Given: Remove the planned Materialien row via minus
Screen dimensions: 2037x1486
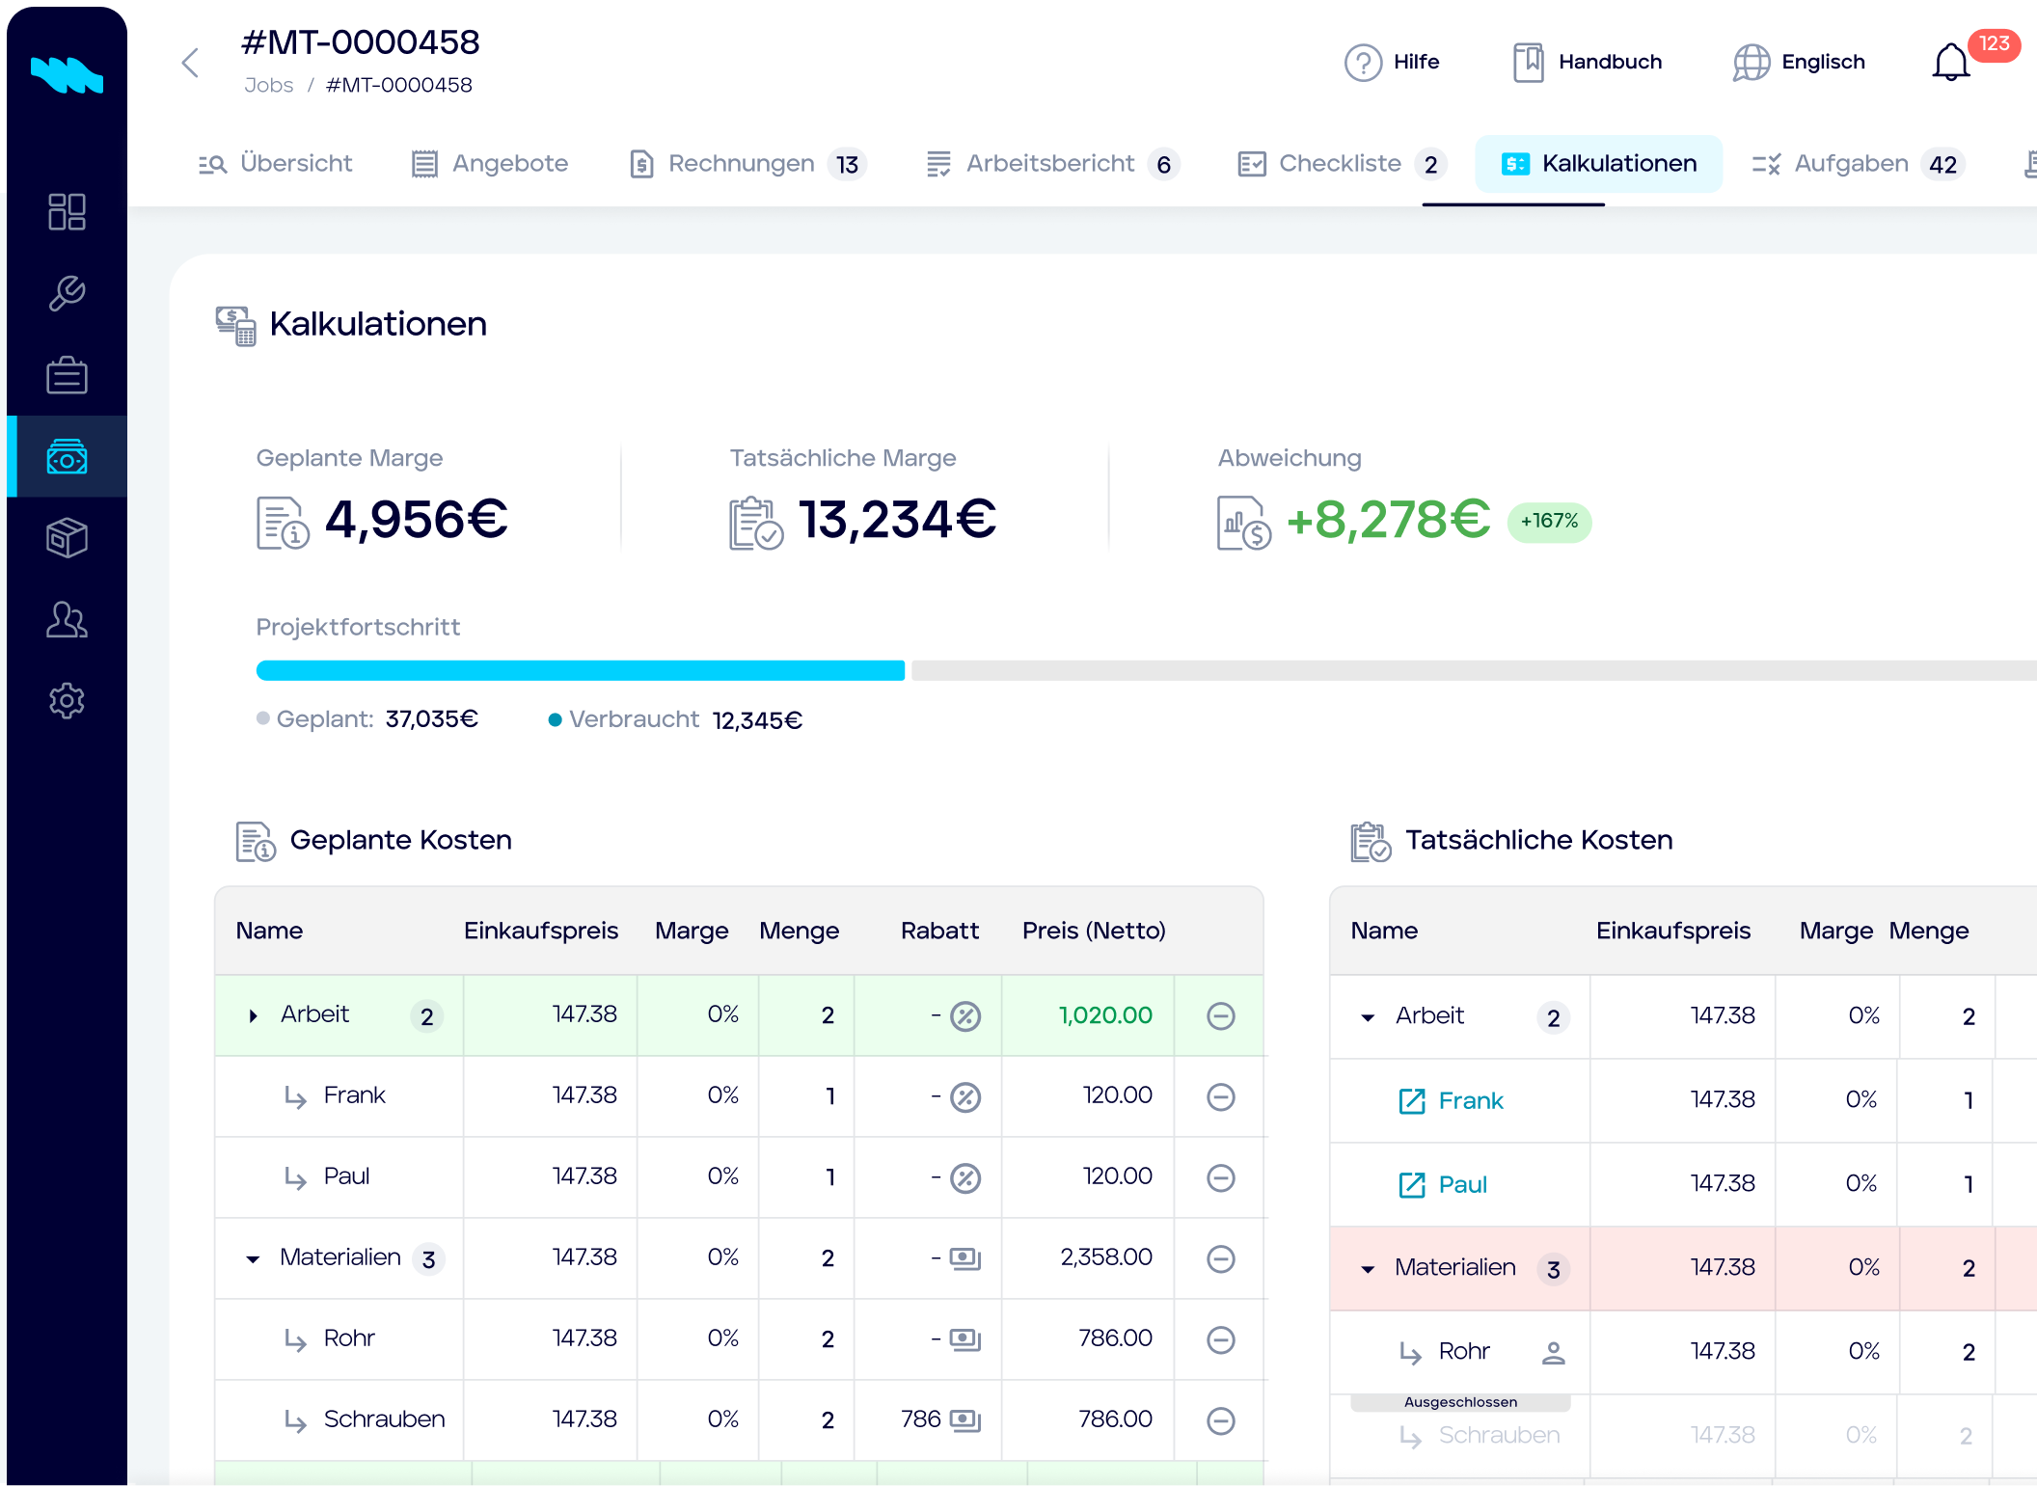Looking at the screenshot, I should pyautogui.click(x=1221, y=1258).
